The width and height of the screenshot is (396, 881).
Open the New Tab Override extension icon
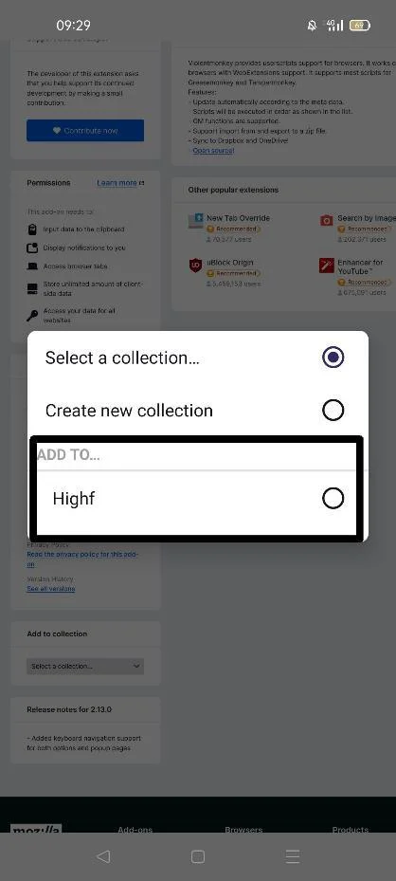pos(195,220)
